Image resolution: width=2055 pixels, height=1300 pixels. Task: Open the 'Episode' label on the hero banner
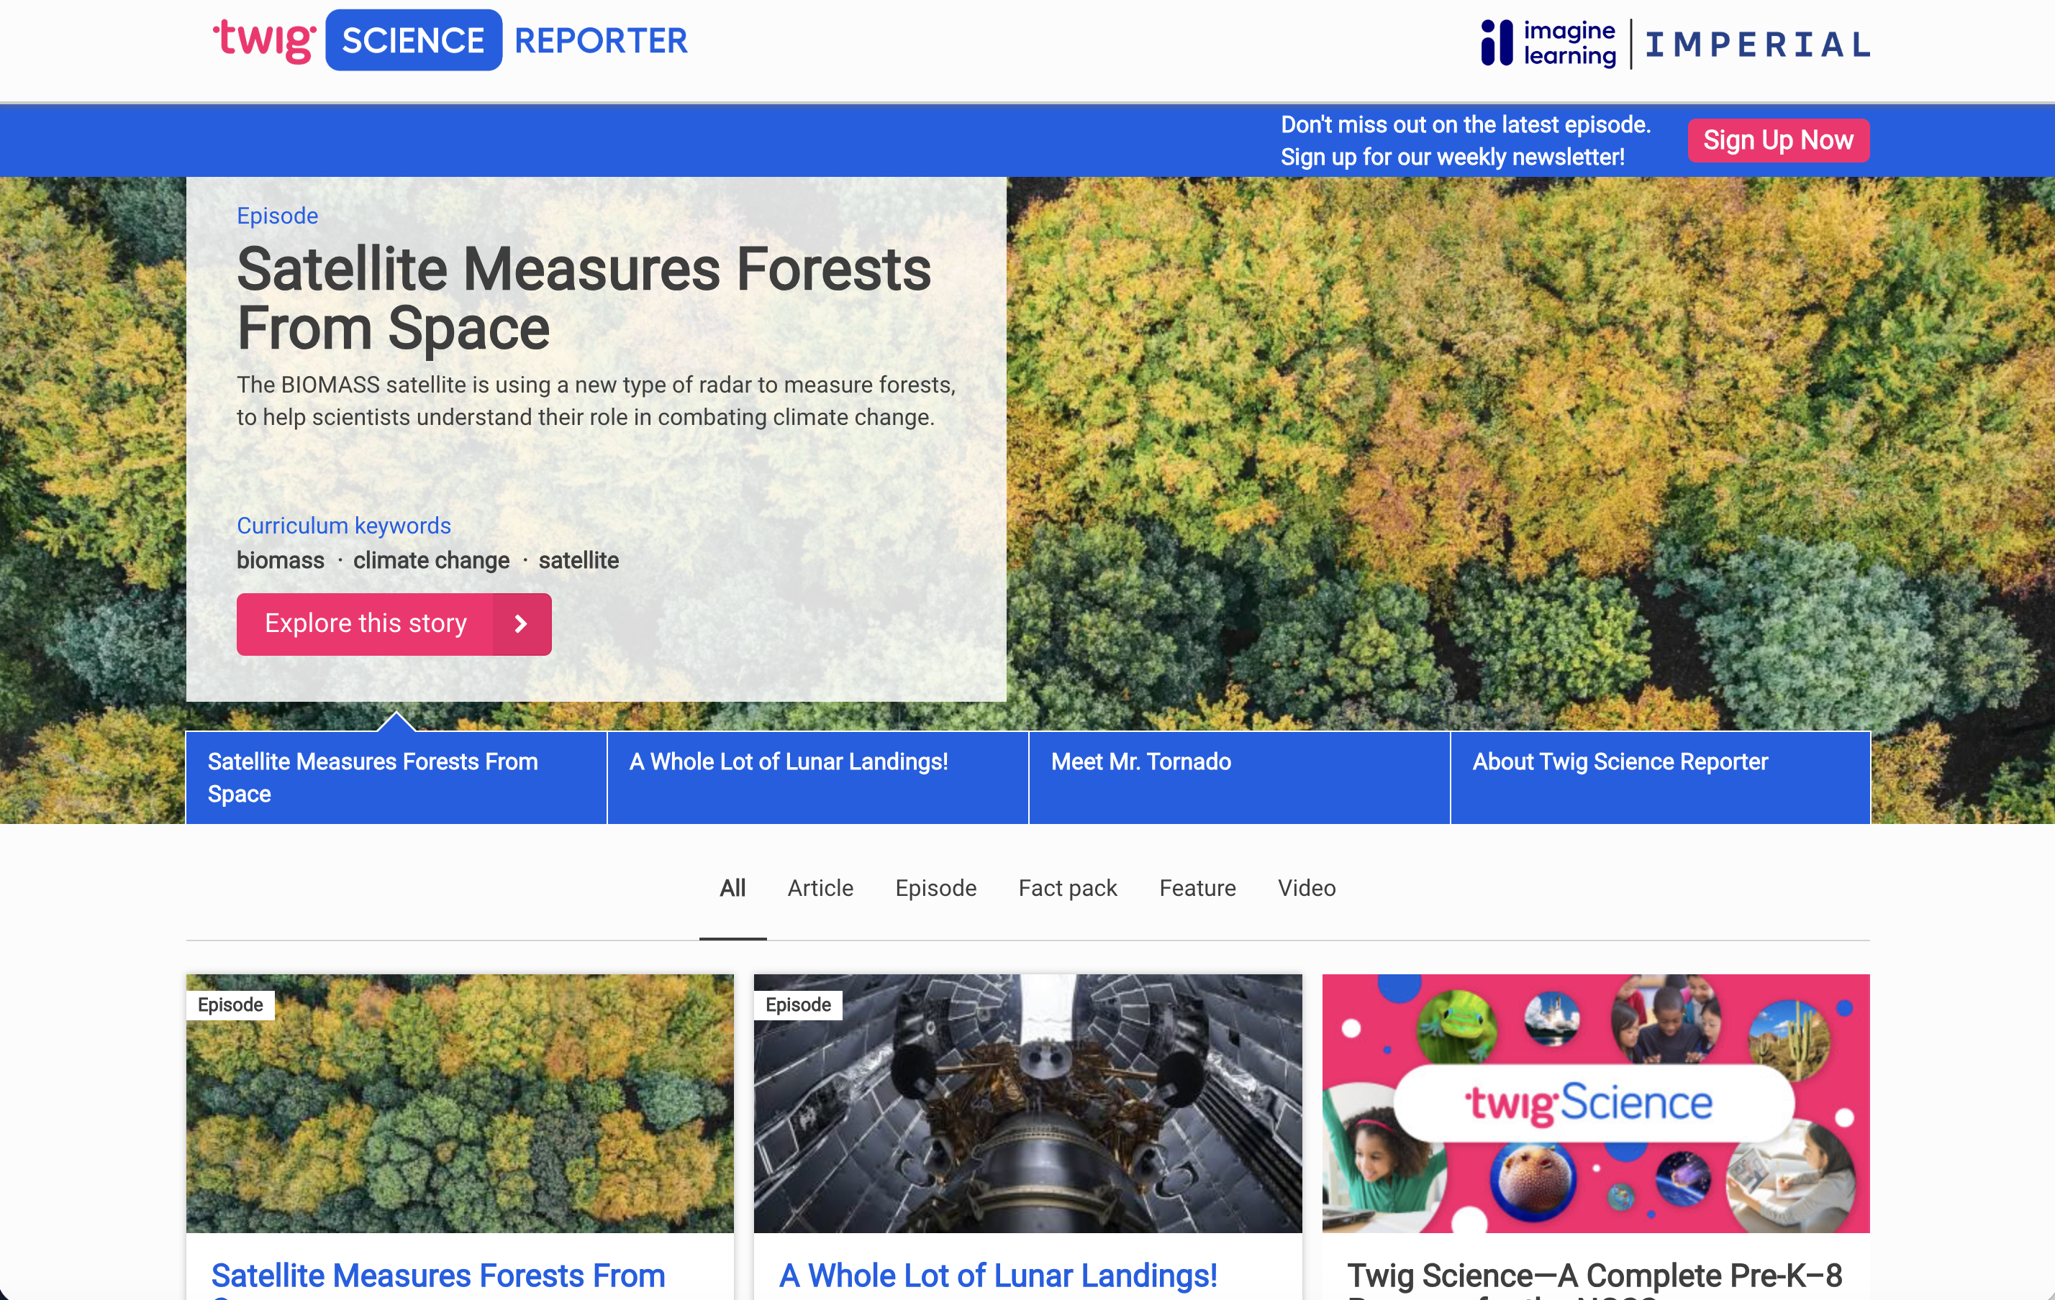276,215
